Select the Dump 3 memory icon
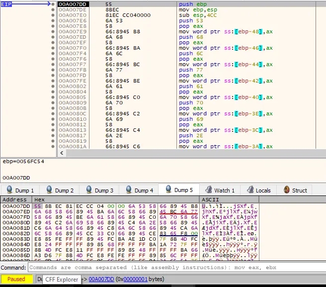Viewport: 326px width, 287px height. pos(88,190)
